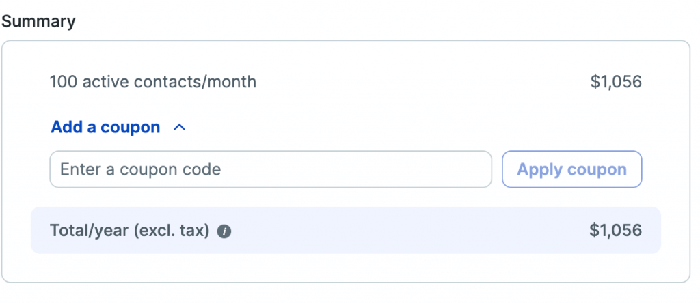Image resolution: width=700 pixels, height=303 pixels.
Task: Focus the 'Enter a coupon code' field
Action: (270, 169)
